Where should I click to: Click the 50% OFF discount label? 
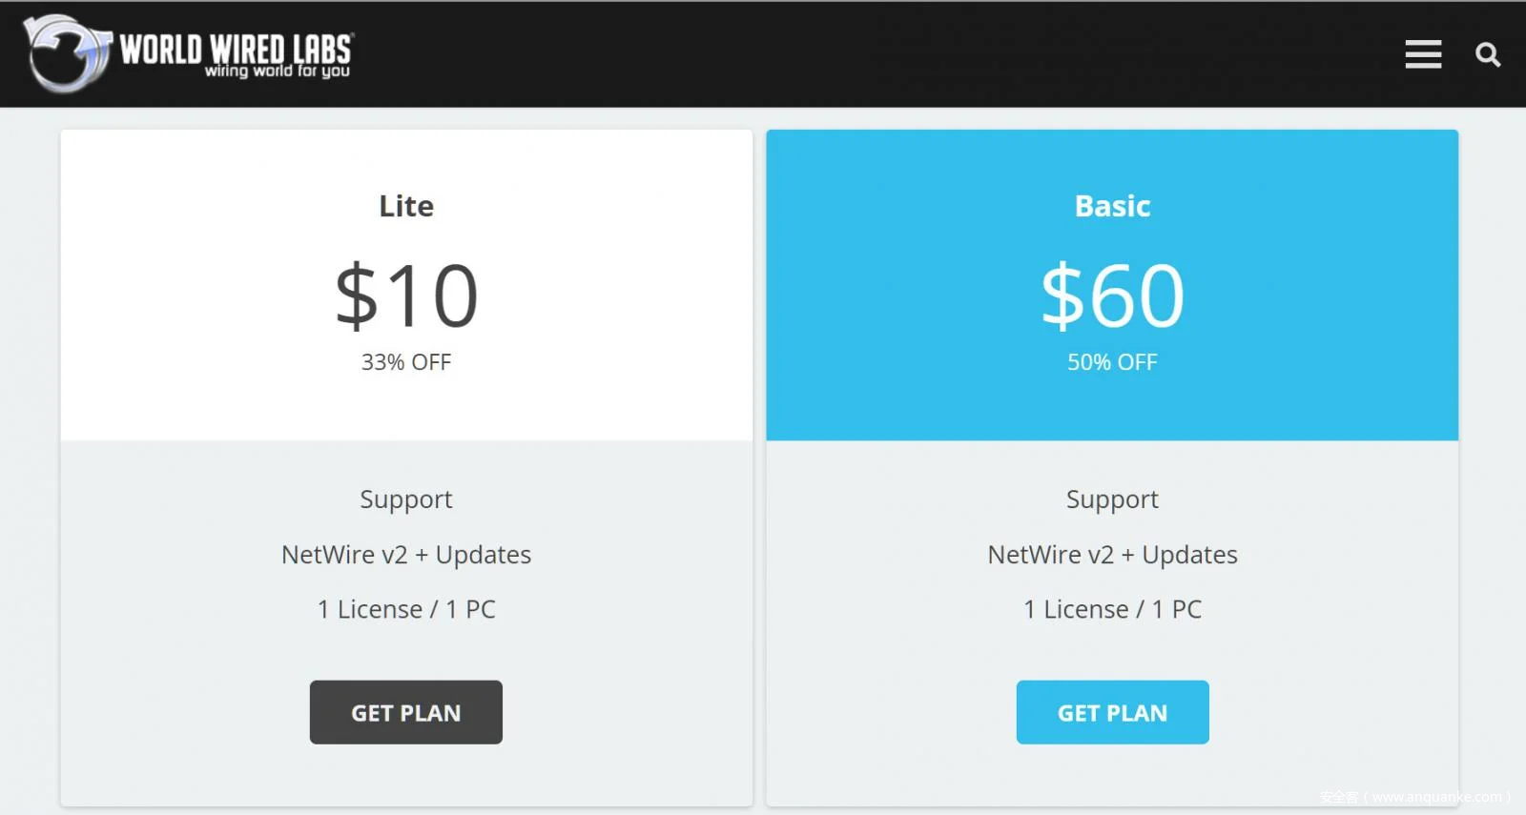[x=1112, y=362]
